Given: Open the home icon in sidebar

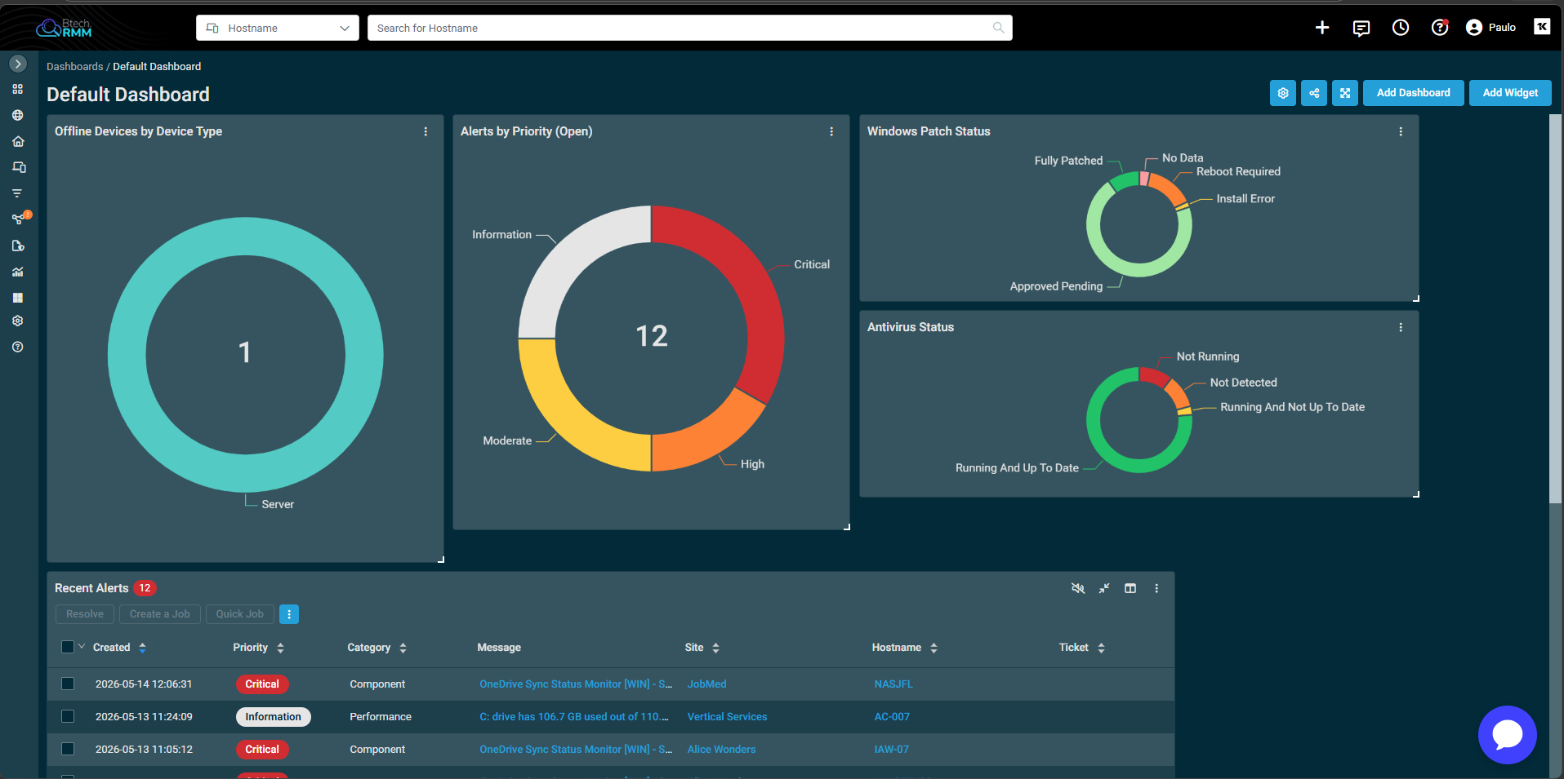Looking at the screenshot, I should tap(18, 141).
